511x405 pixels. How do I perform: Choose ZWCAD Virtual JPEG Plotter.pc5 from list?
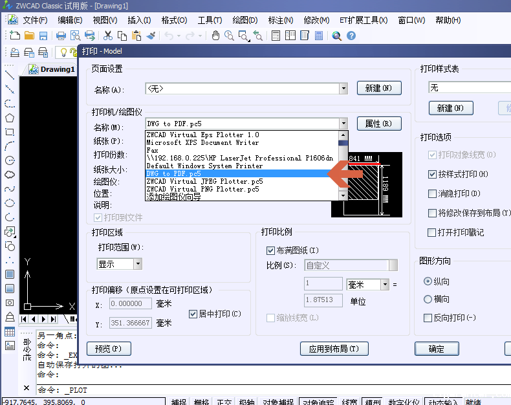204,182
